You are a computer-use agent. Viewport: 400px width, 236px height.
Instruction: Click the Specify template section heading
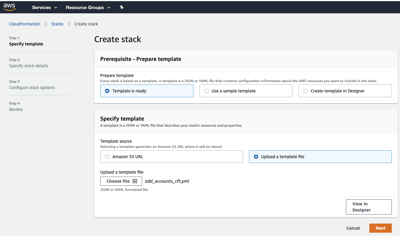point(122,119)
